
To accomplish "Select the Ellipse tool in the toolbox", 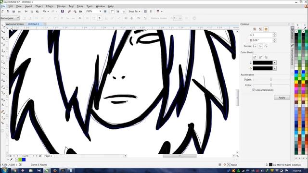I will pyautogui.click(x=3, y=68).
